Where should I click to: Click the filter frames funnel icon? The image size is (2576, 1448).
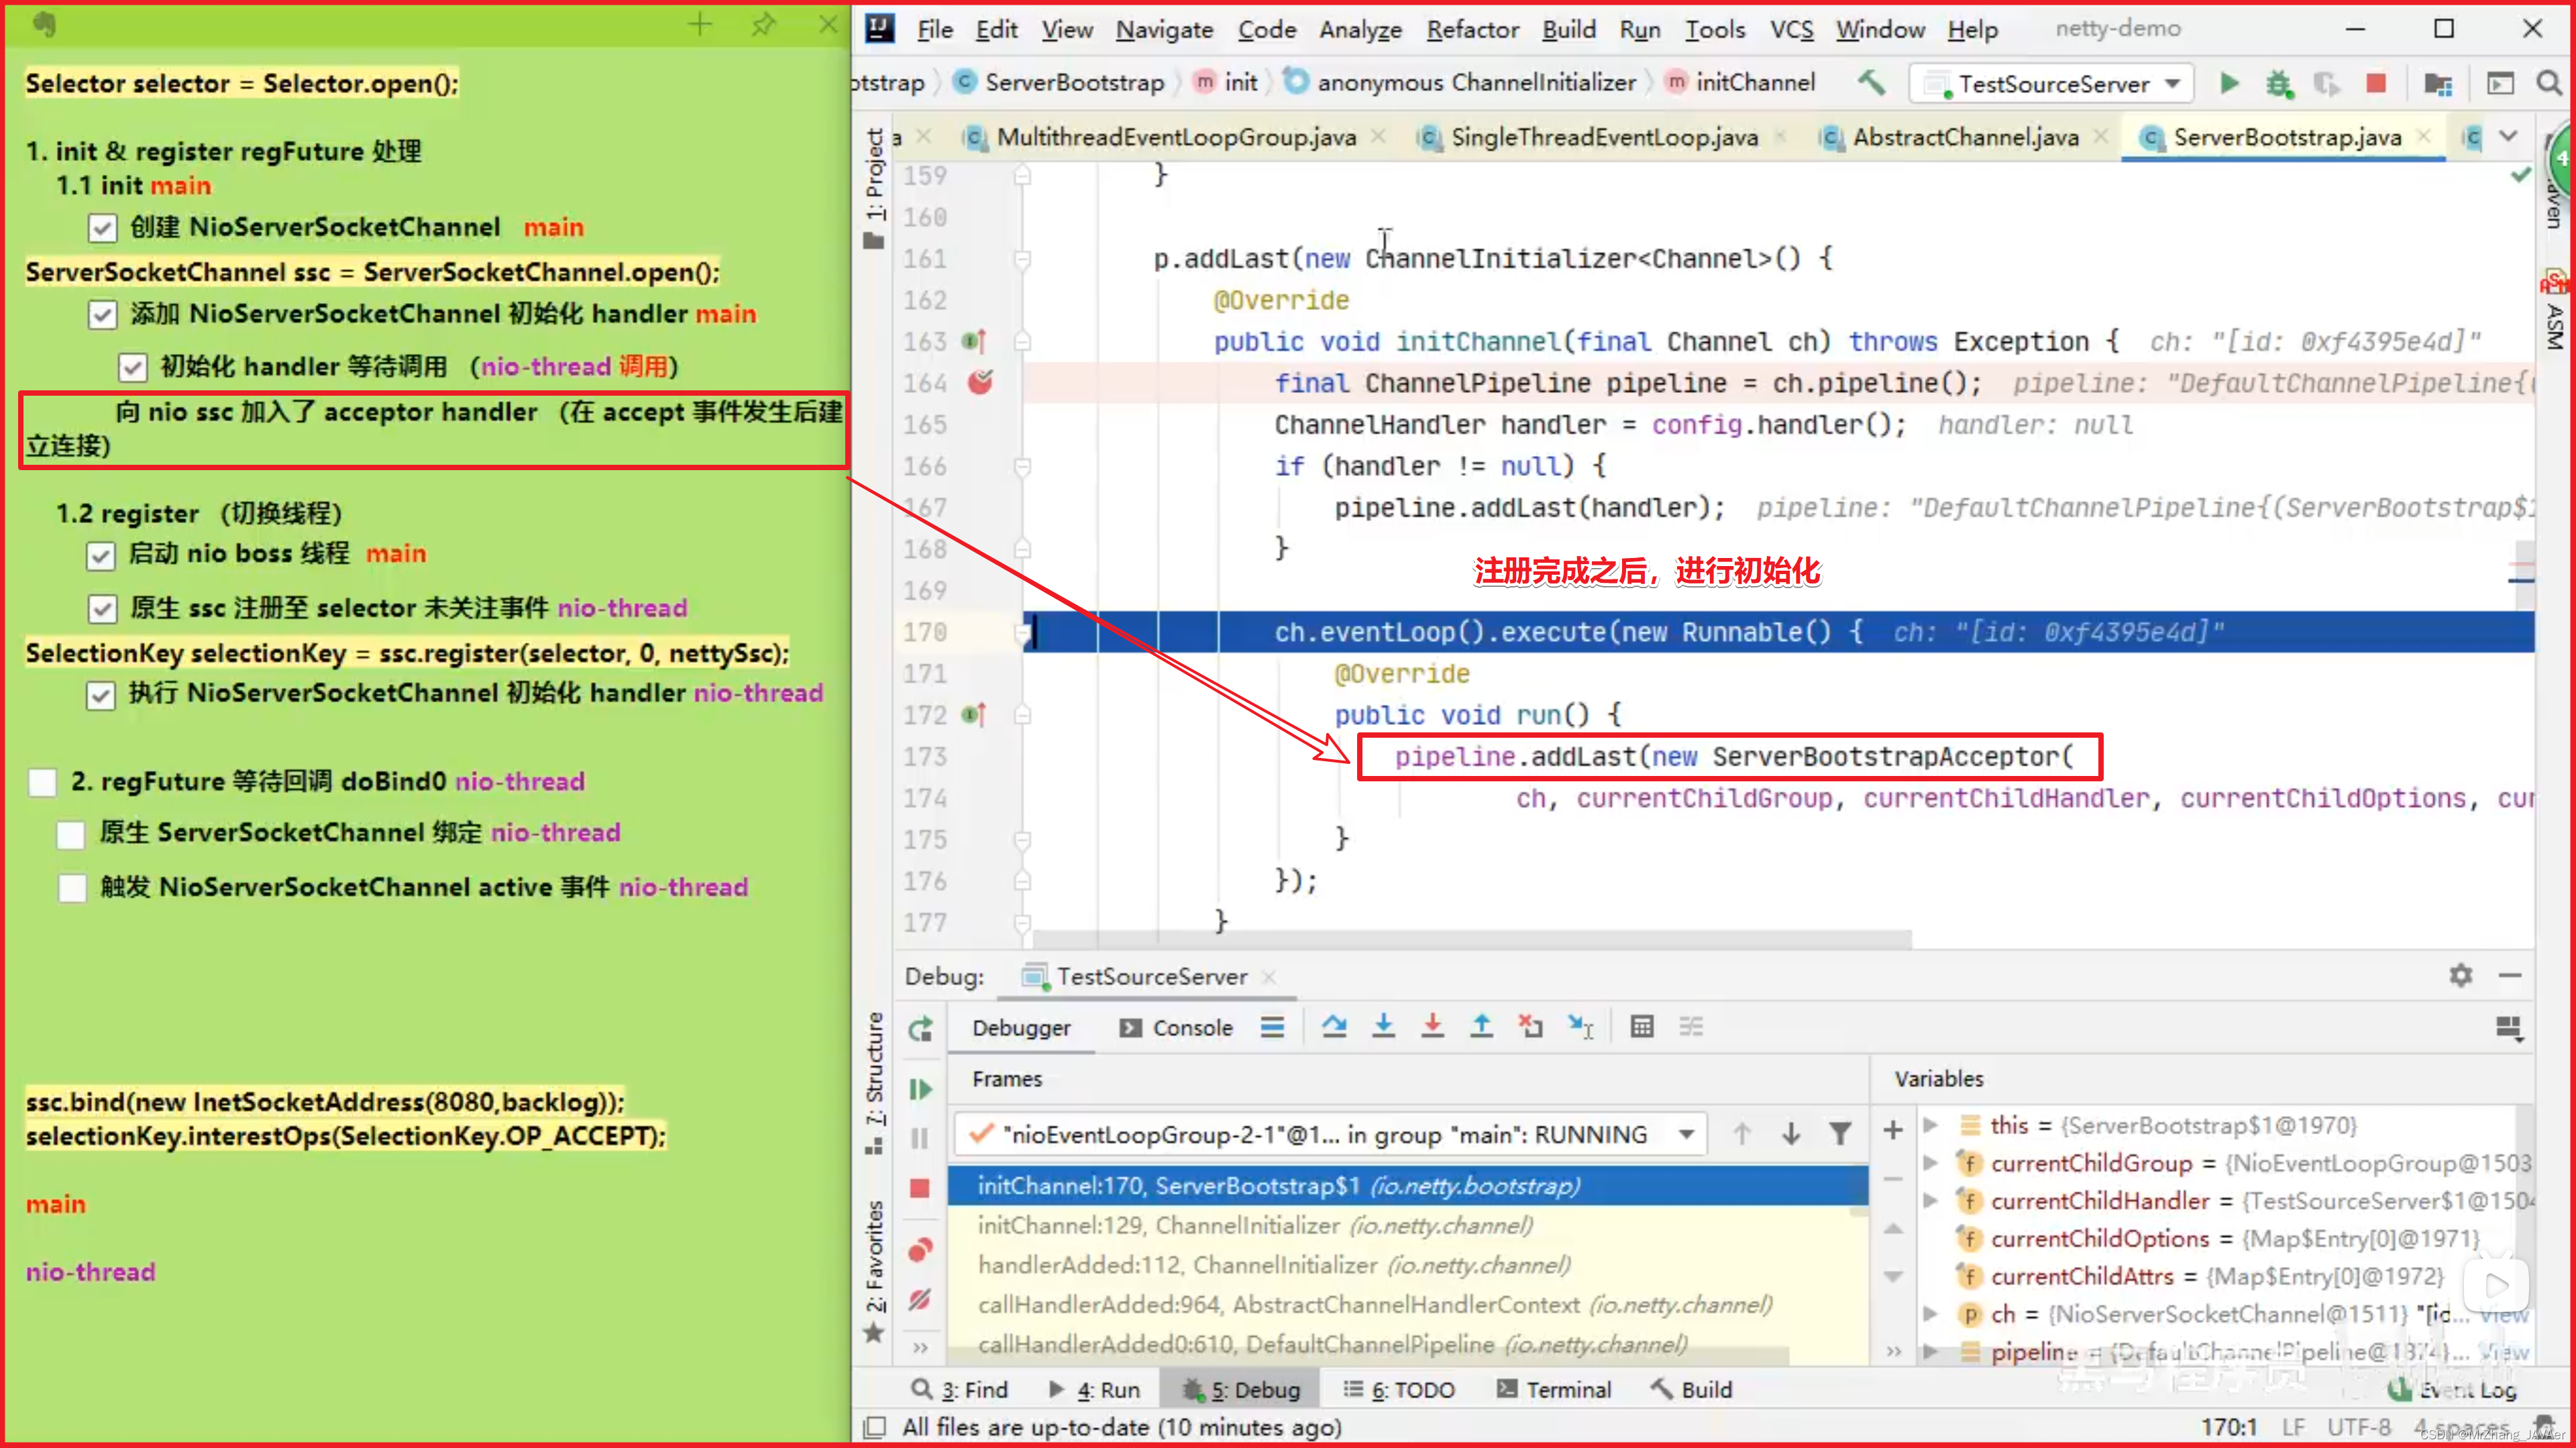coord(1839,1133)
